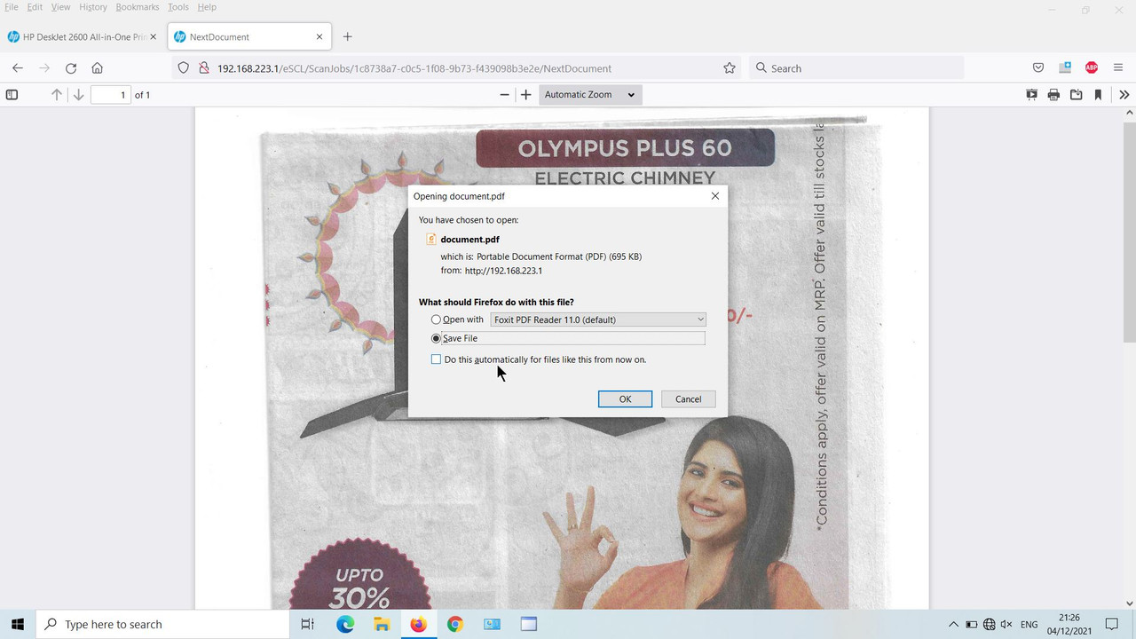View site security shield information

(184, 68)
